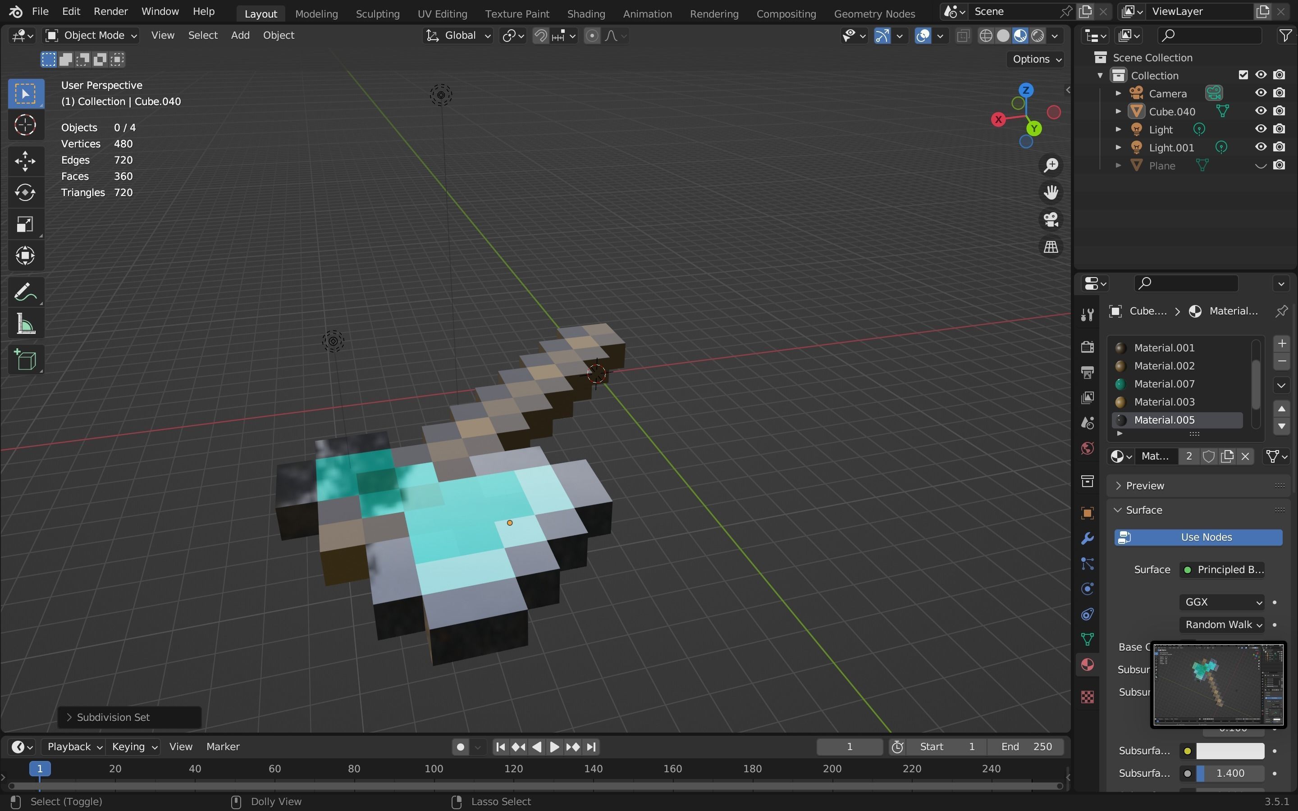The height and width of the screenshot is (811, 1298).
Task: Click Principled BSDF surface shader button
Action: [x=1222, y=570]
